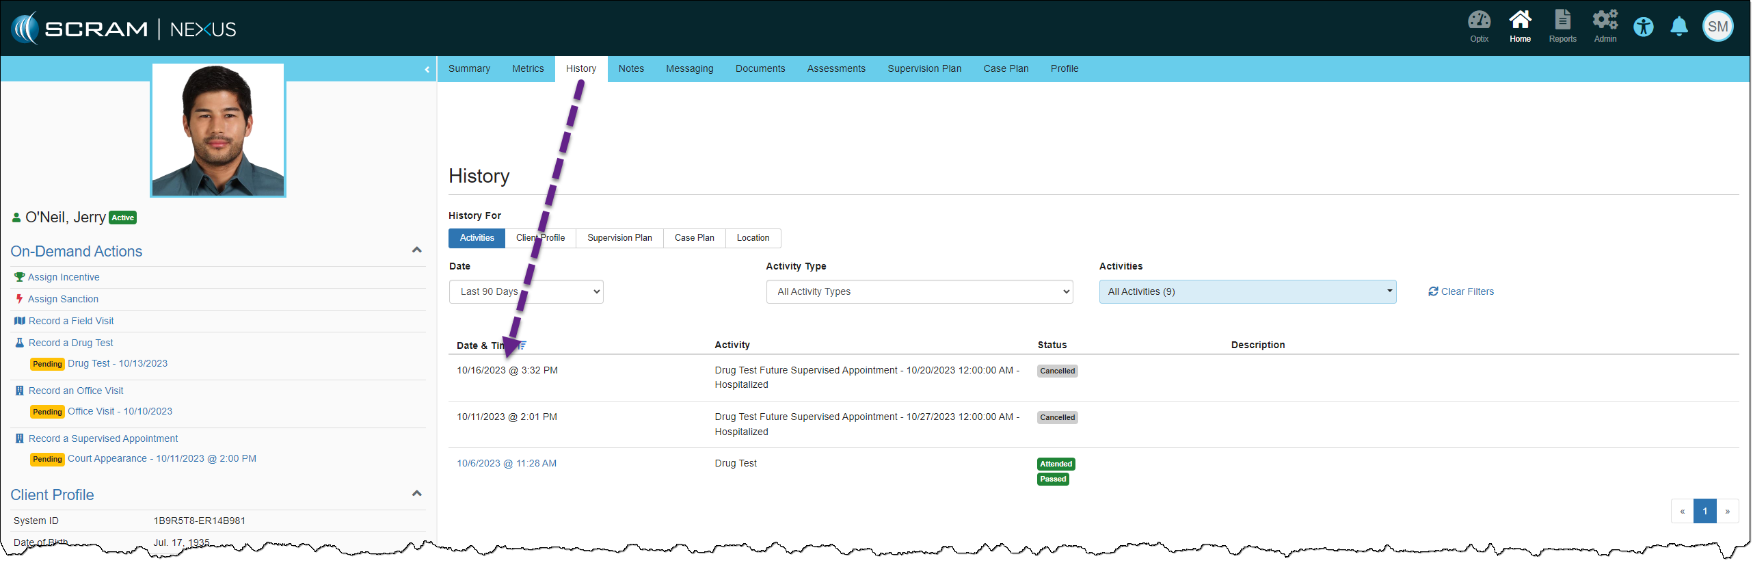The image size is (1753, 565).
Task: Collapse On-Demand Actions section
Action: pyautogui.click(x=416, y=250)
